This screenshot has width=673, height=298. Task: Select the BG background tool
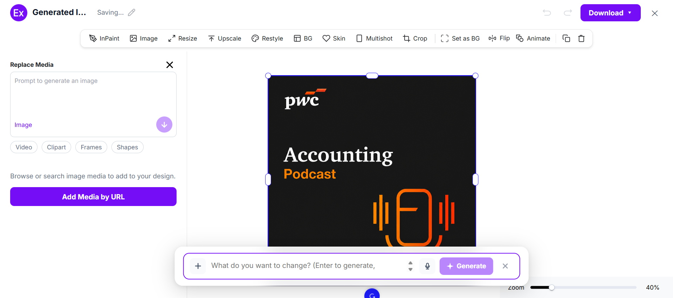click(303, 38)
